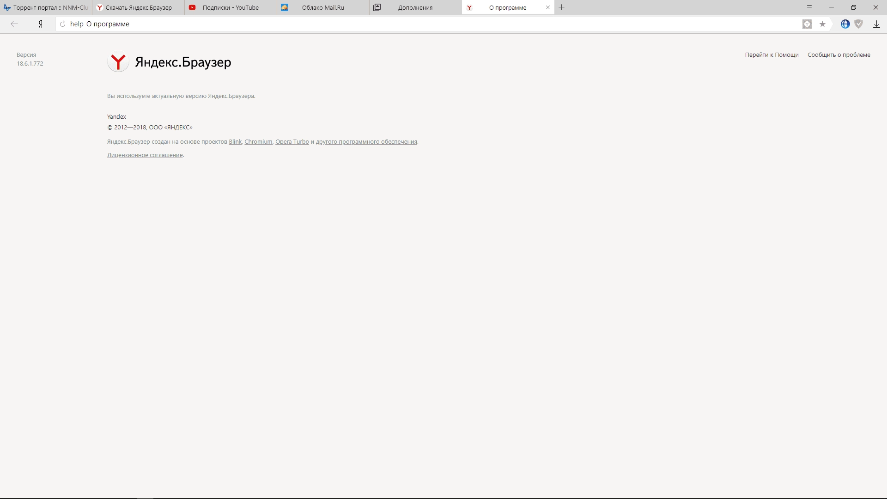Screen dimensions: 887x499
Task: Click Сообщить о проблеме link
Action: [839, 55]
